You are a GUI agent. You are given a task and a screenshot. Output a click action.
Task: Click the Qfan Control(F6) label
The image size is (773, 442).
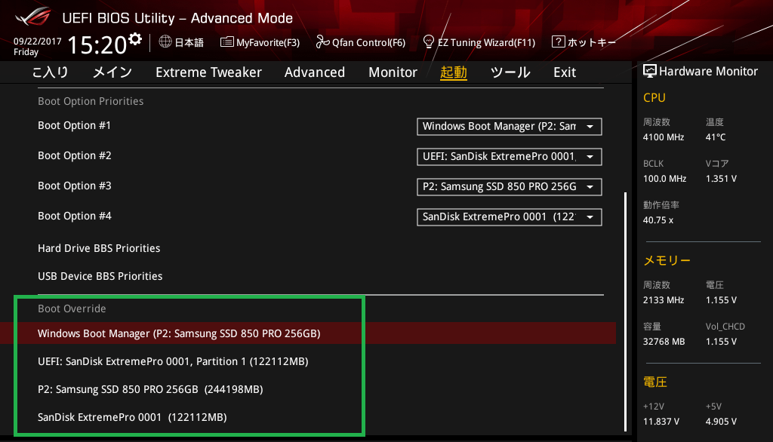click(368, 42)
